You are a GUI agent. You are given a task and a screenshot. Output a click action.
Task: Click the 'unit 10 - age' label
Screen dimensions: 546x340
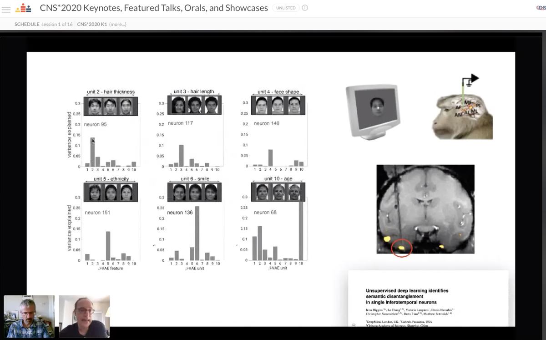click(x=278, y=179)
